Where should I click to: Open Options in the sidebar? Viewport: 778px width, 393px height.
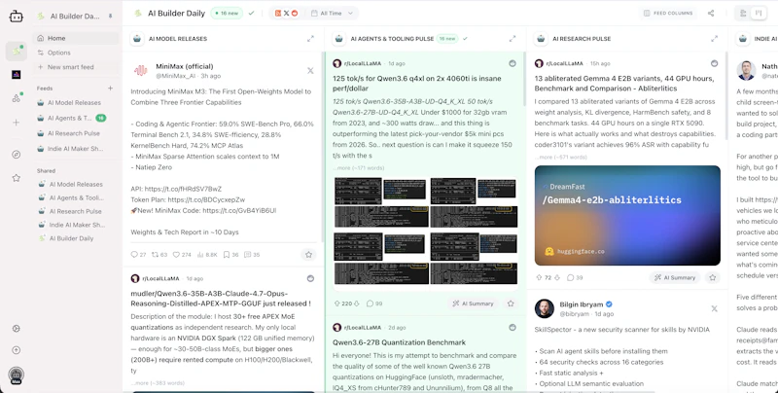[x=76, y=53]
